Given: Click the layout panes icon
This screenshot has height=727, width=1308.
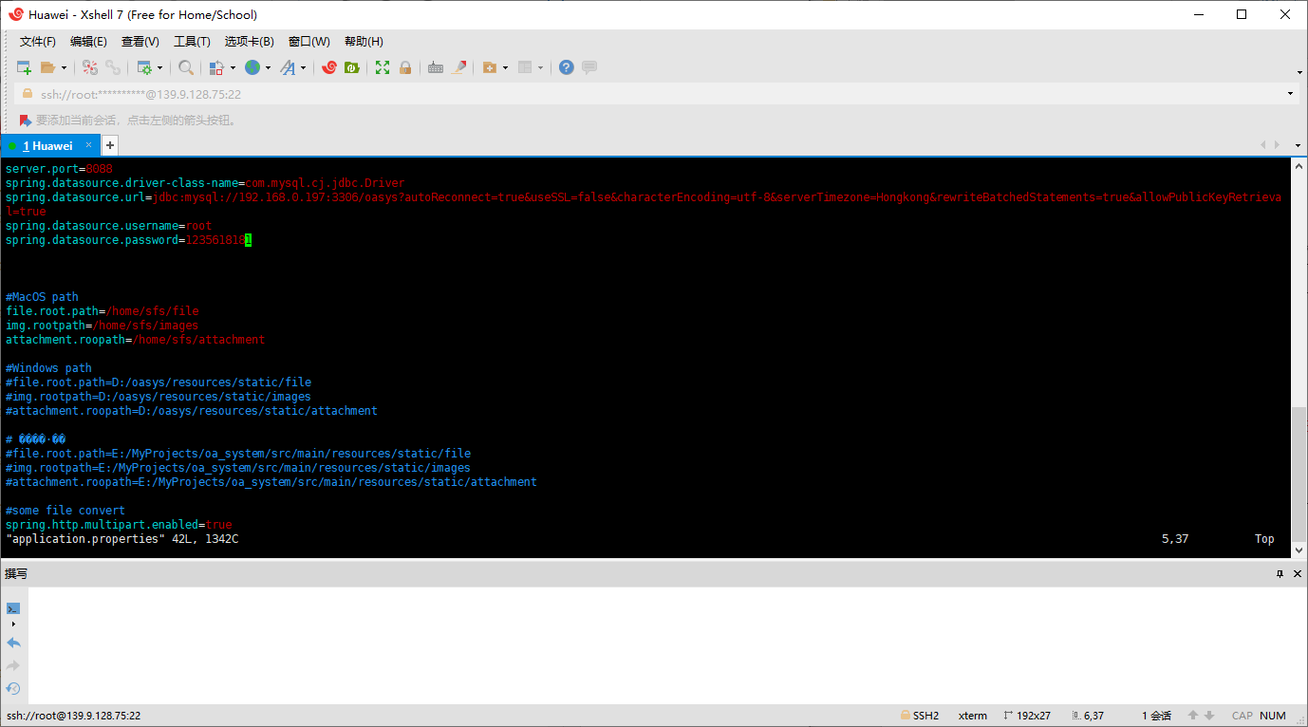Looking at the screenshot, I should click(x=525, y=67).
